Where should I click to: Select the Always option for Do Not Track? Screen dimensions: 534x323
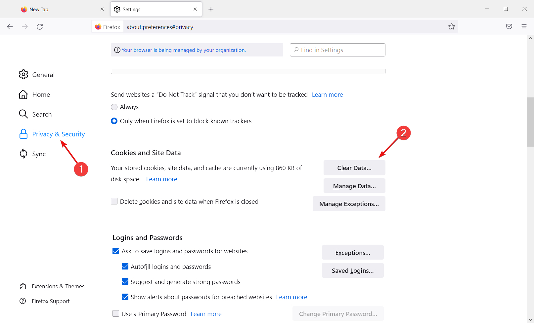[114, 107]
